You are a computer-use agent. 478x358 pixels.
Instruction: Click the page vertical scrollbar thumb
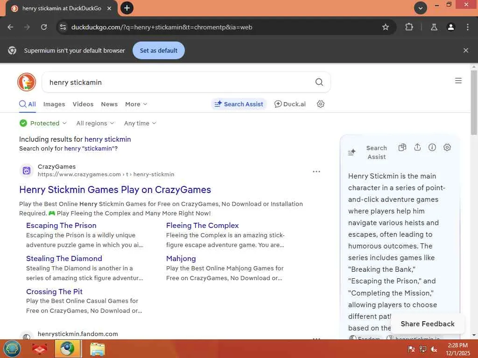click(474, 102)
